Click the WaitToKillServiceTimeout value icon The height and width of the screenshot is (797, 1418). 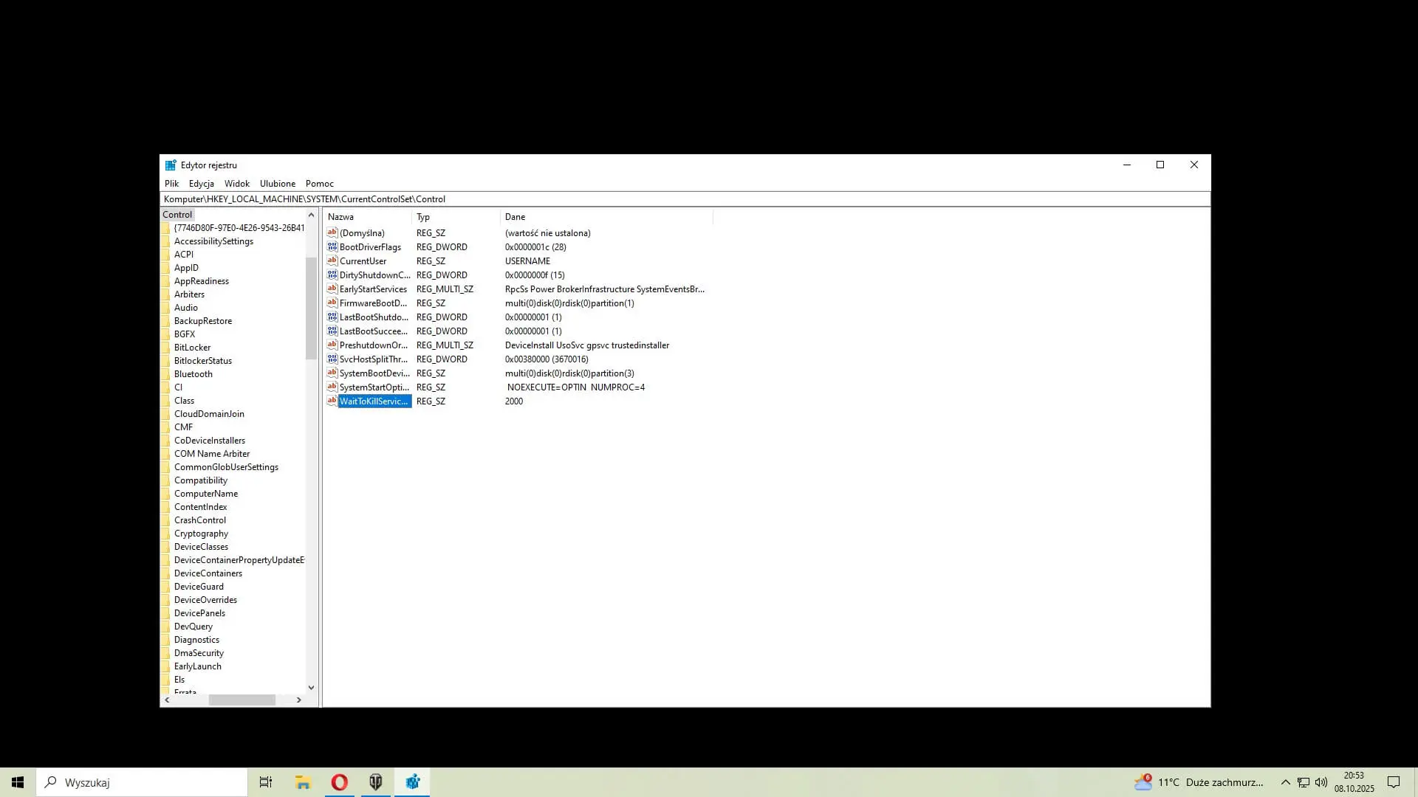(x=332, y=401)
